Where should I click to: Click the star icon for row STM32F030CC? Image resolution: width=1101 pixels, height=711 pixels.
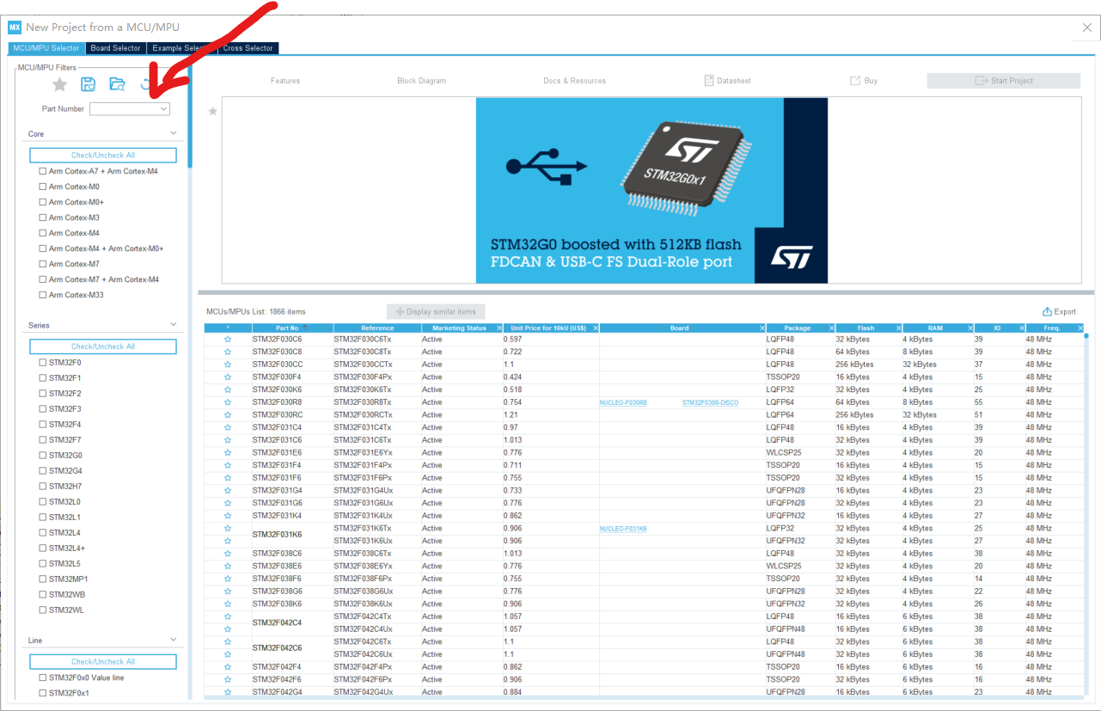[228, 365]
